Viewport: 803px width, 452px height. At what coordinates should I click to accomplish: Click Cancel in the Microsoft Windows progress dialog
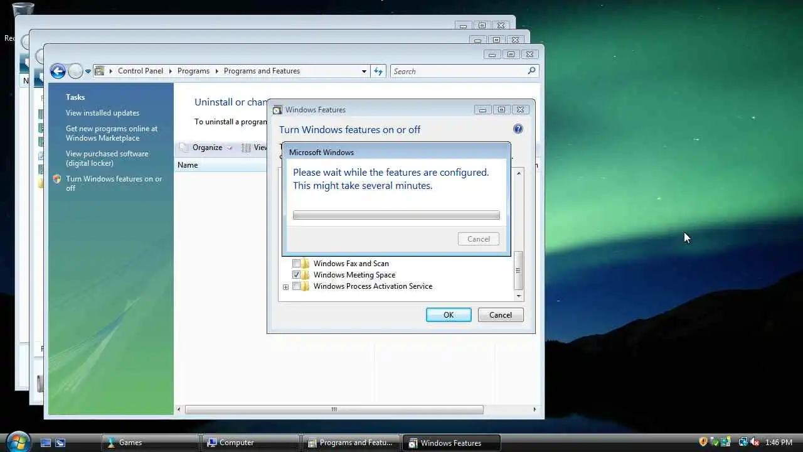tap(479, 239)
